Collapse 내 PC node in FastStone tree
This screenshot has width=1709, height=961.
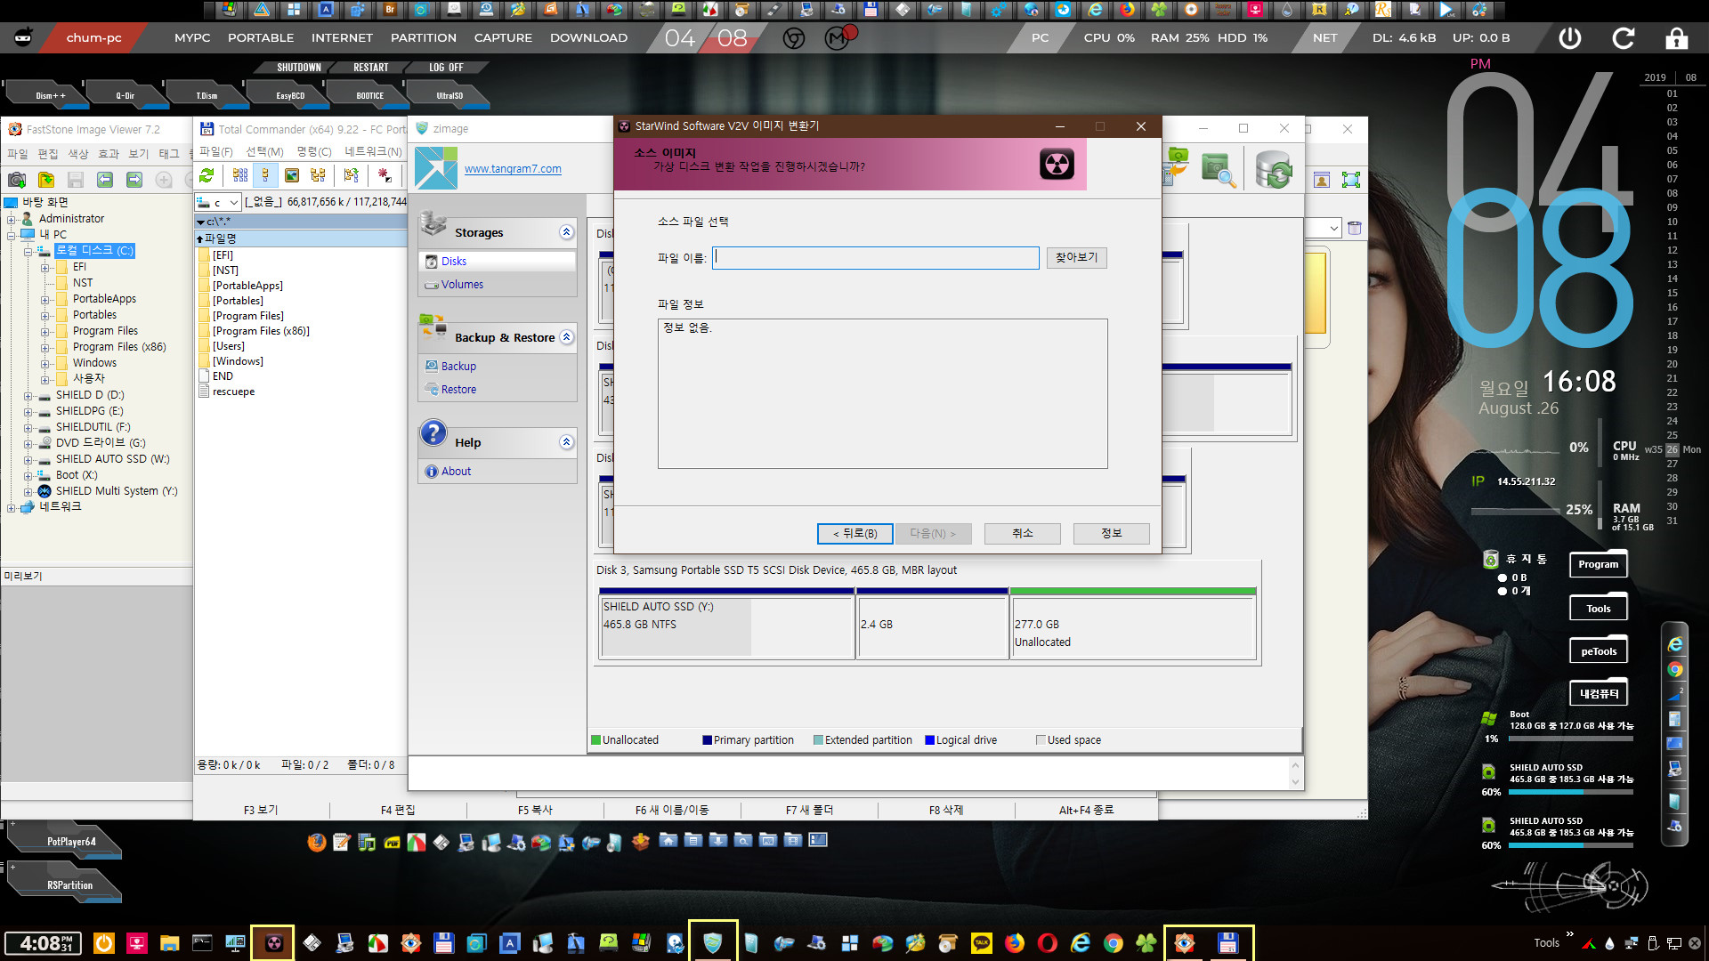12,235
